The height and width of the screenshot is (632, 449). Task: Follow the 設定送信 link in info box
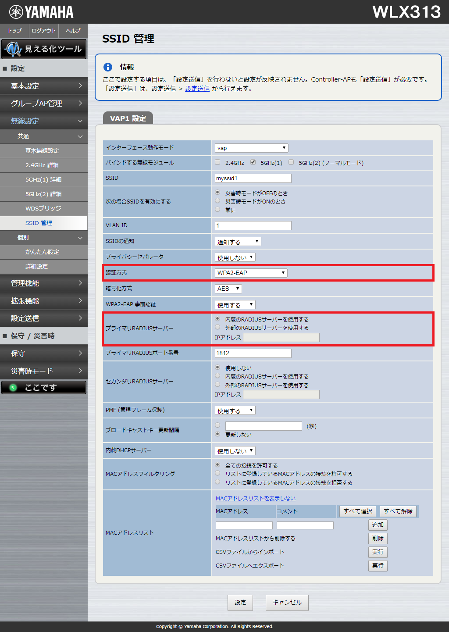click(197, 89)
